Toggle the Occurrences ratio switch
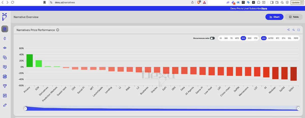305x118 pixels. coord(212,38)
